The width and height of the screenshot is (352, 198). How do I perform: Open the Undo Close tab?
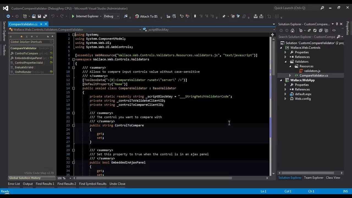(x=117, y=184)
